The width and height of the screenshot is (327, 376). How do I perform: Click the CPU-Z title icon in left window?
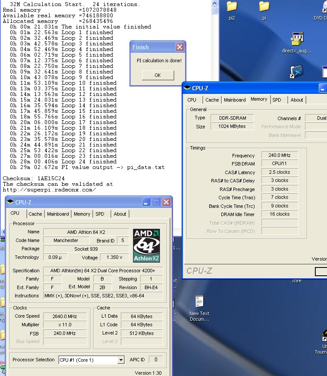pos(10,202)
